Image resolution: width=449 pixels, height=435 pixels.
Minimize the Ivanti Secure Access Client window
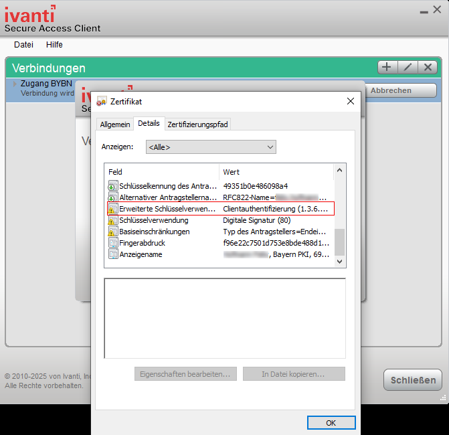tap(424, 12)
